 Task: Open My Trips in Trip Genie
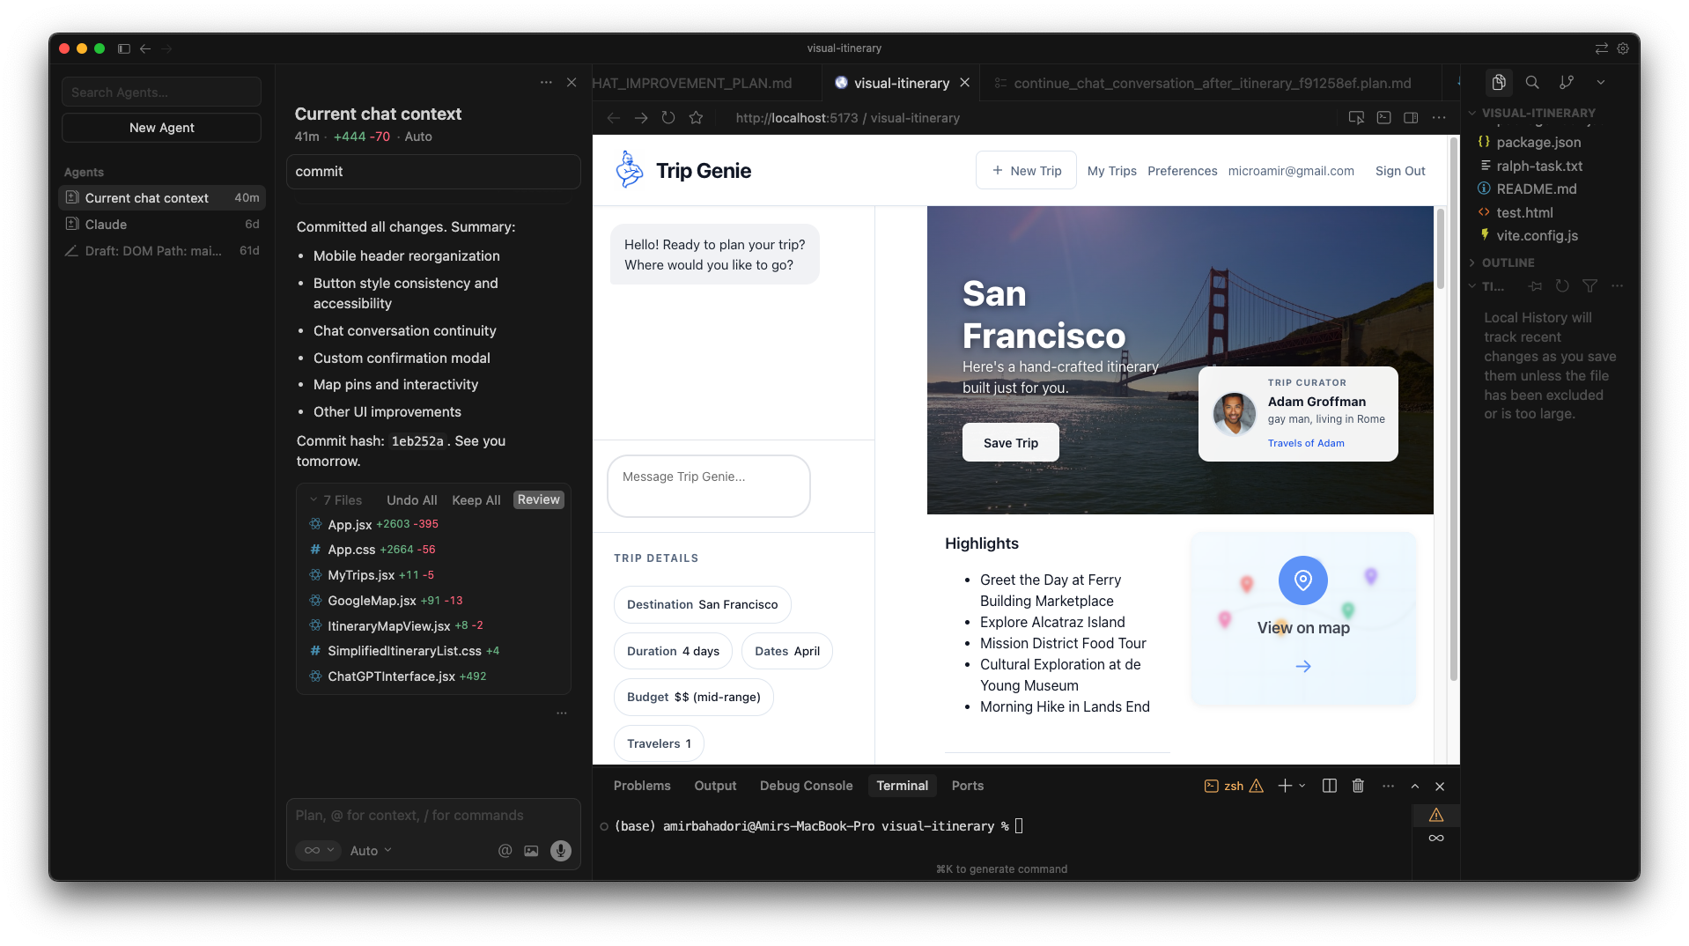tap(1111, 171)
